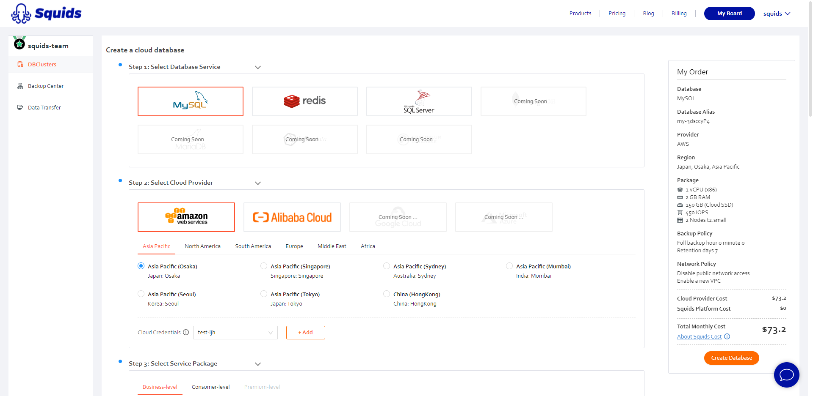Switch to the North America tab
Screen dimensions: 813x396
pyautogui.click(x=203, y=246)
